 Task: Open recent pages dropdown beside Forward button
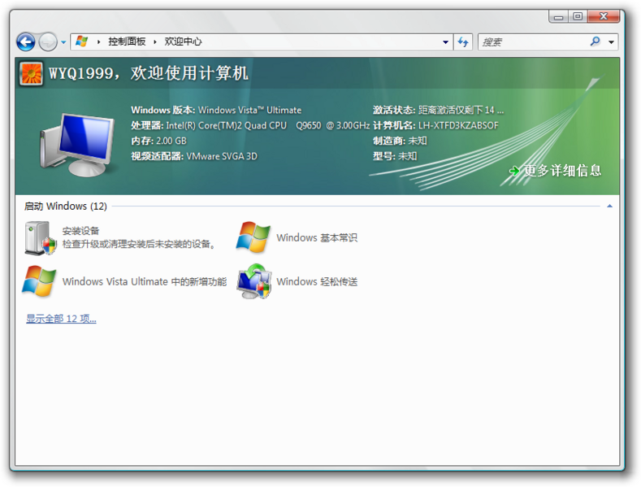coord(63,42)
